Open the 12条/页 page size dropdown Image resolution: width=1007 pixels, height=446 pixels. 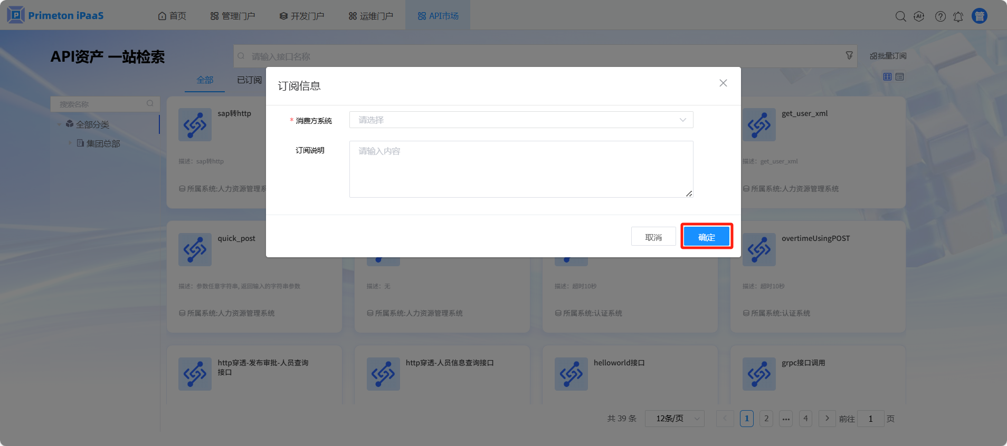click(x=674, y=419)
